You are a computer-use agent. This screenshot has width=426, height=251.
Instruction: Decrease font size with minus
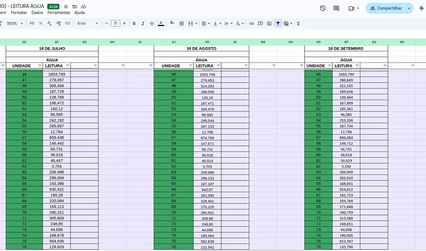coord(107,23)
